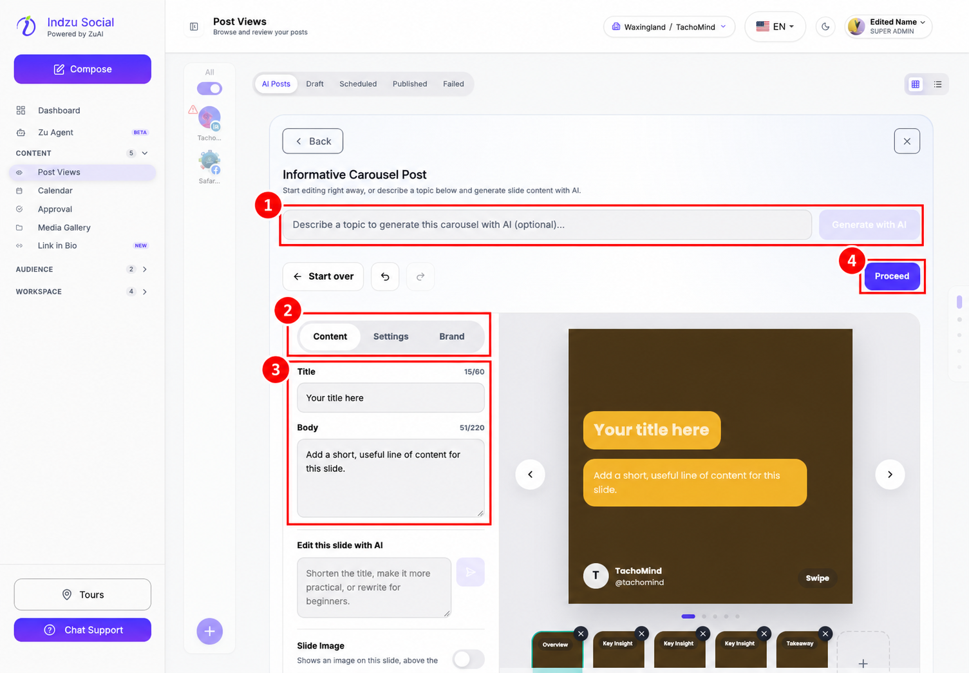Add a new account plus button
Screen dimensions: 969x673
click(210, 631)
